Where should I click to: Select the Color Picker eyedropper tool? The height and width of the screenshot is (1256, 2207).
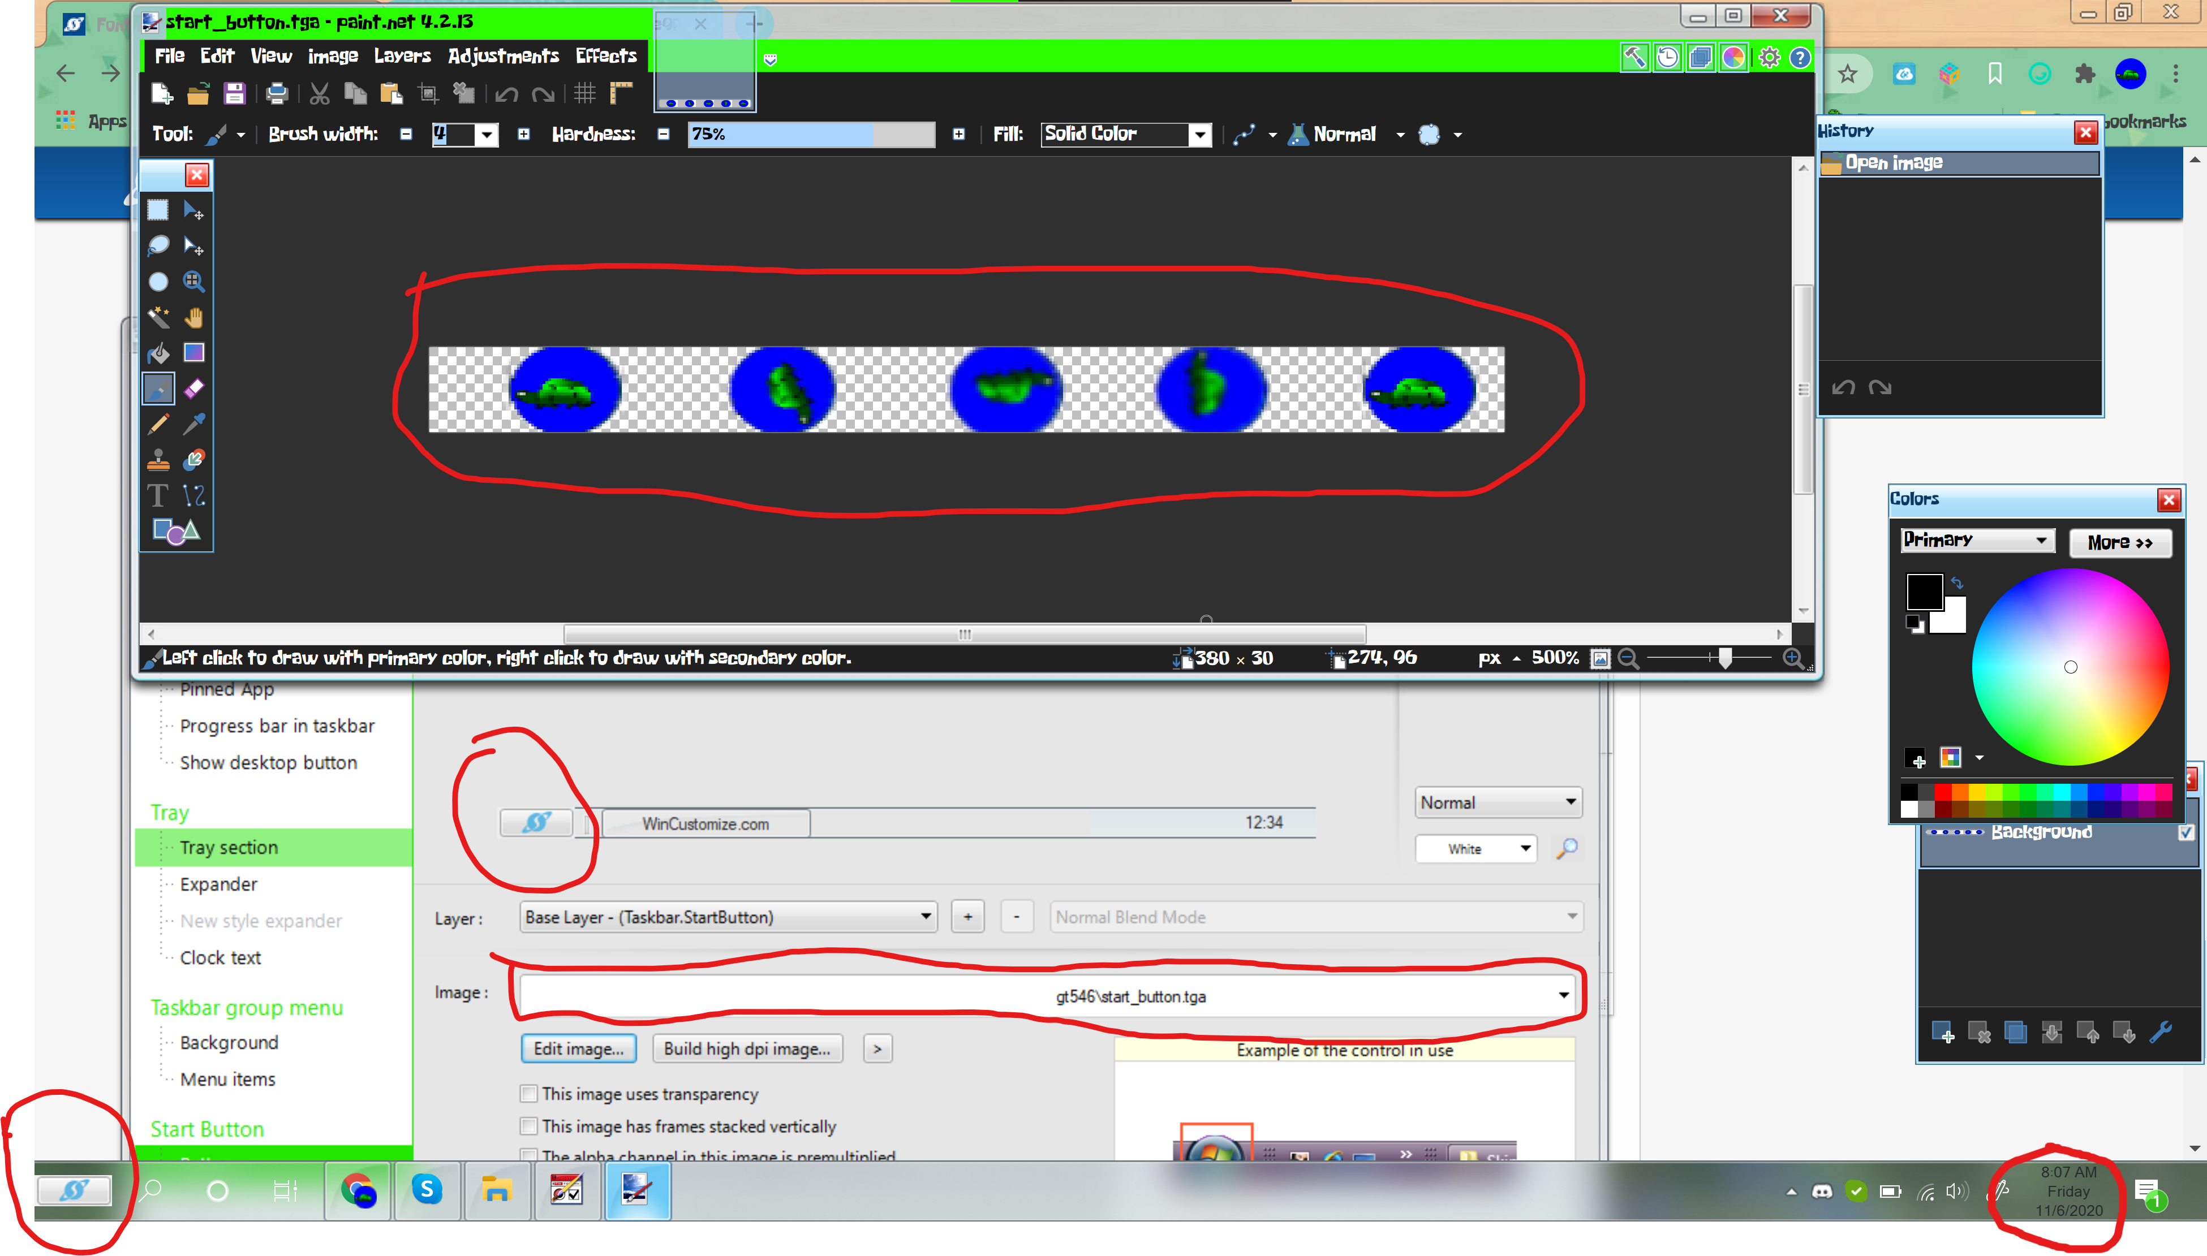(194, 424)
